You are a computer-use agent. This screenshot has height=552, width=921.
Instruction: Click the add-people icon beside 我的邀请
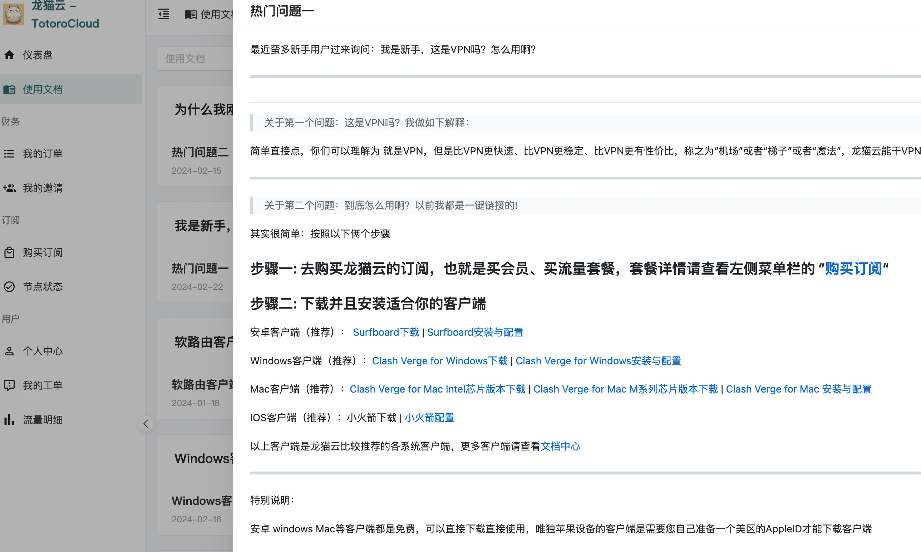9,188
